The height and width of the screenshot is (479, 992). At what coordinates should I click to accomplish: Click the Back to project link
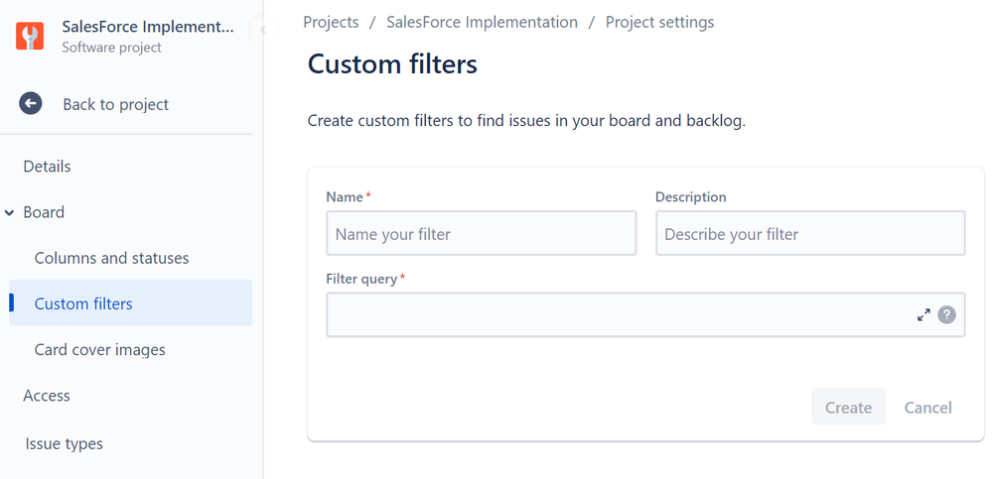coord(115,104)
